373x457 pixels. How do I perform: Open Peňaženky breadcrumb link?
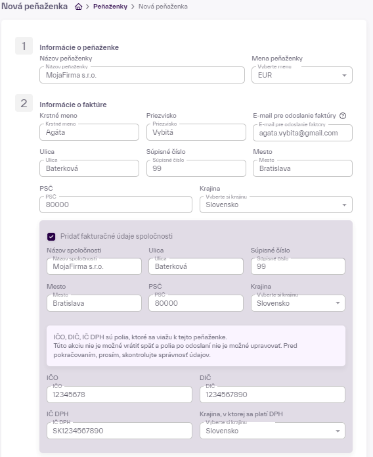coord(110,7)
